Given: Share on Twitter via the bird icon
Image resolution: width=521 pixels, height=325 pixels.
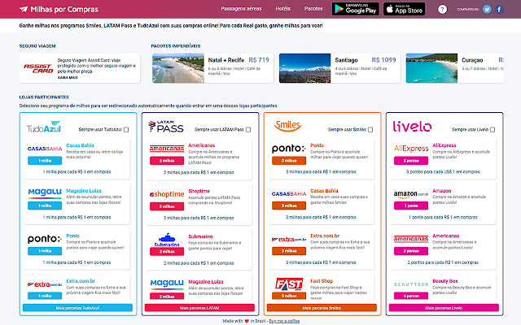Looking at the screenshot, I should tap(487, 10).
